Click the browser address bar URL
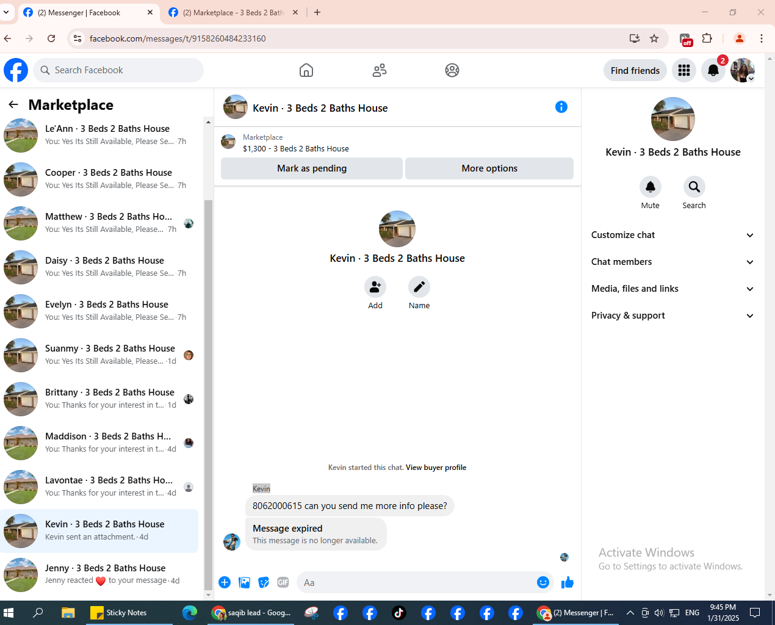Screen dimensions: 775x625 click(x=178, y=38)
